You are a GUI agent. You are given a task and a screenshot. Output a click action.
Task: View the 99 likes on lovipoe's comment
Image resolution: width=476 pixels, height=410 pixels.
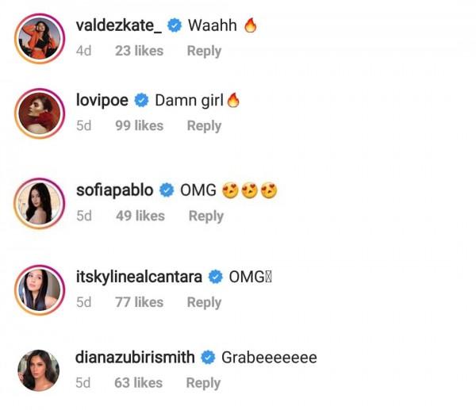[x=139, y=125]
